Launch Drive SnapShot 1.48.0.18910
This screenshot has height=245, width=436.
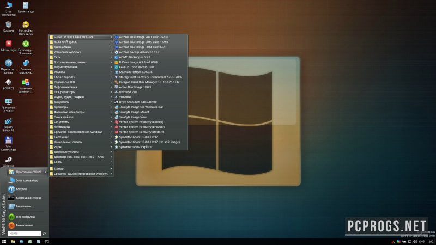pyautogui.click(x=150, y=102)
